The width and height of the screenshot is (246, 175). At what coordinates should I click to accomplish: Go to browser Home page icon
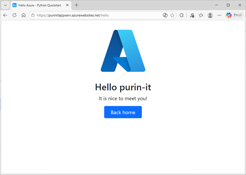(23, 15)
